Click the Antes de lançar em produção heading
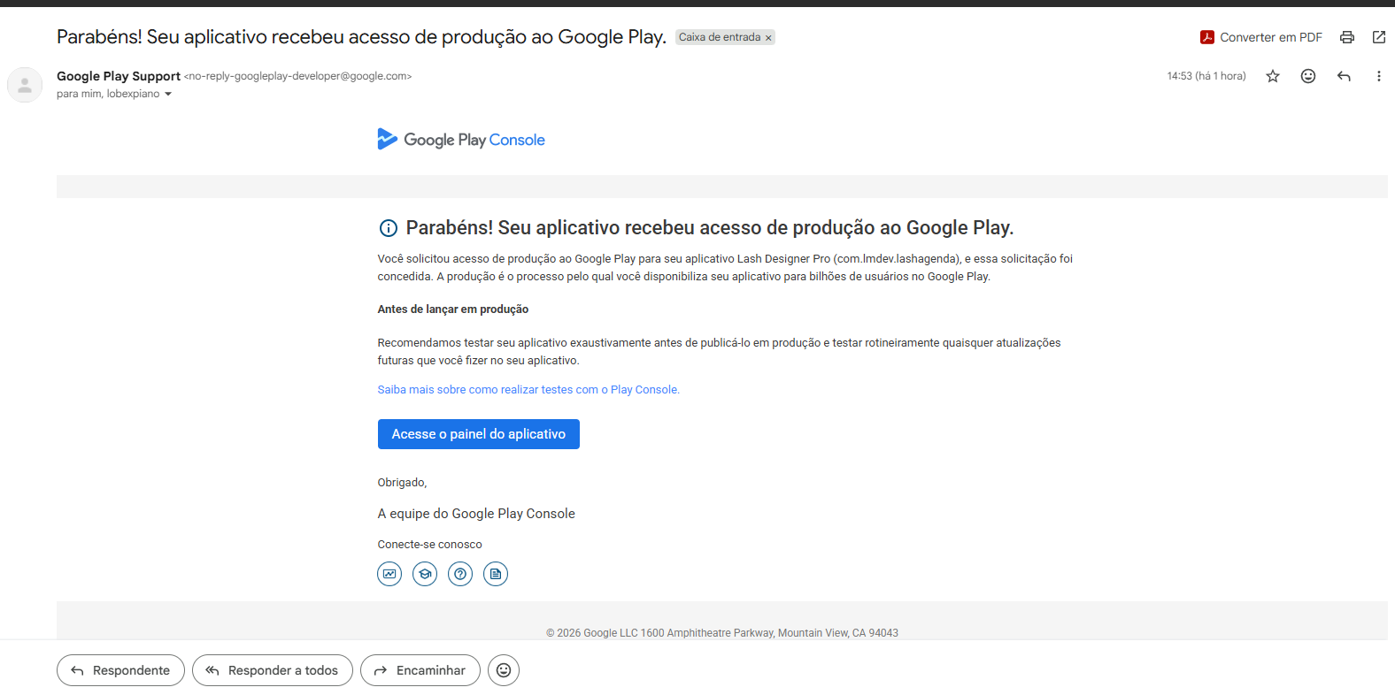Viewport: 1395px width, 695px height. click(x=453, y=309)
